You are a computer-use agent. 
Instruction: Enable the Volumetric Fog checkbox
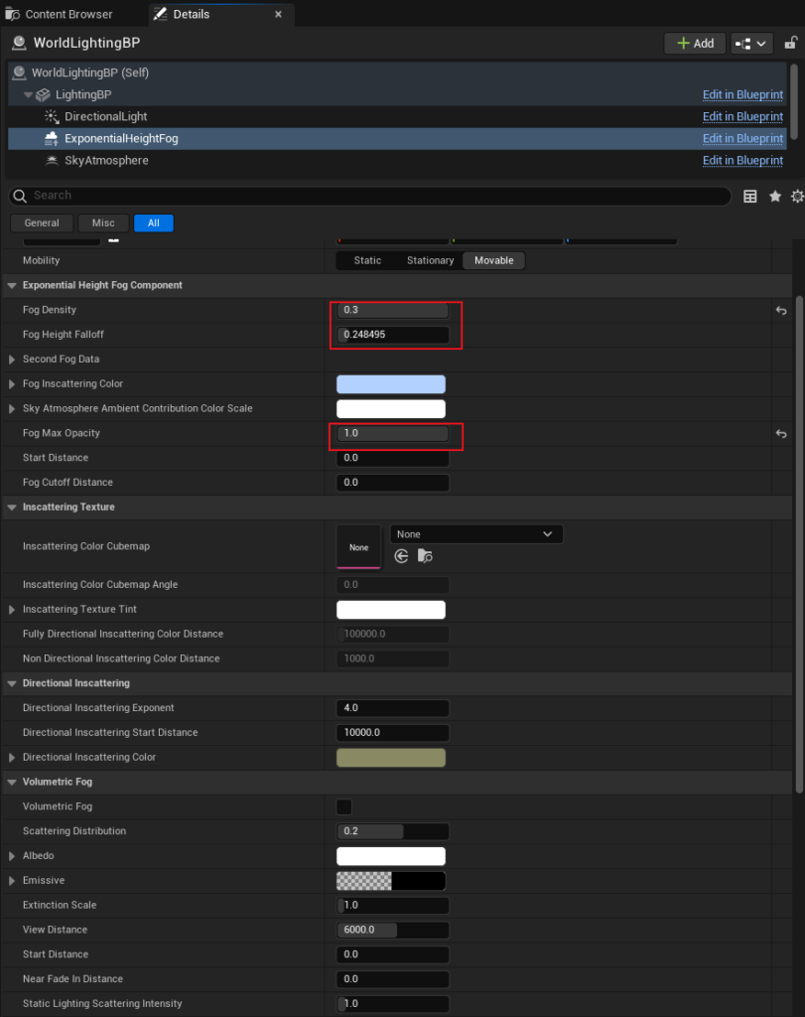344,806
